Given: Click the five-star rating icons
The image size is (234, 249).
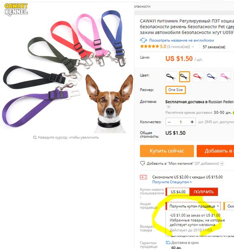Looking at the screenshot, I should click(x=150, y=46).
